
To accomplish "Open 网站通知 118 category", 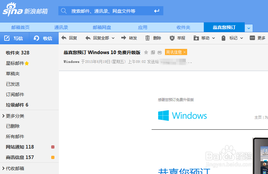I will [x=20, y=147].
